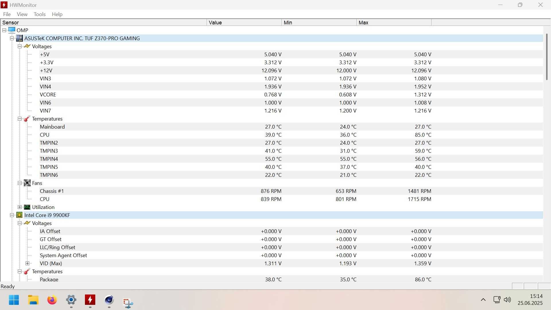551x310 pixels.
Task: Select the IA Offset row
Action: click(291, 231)
